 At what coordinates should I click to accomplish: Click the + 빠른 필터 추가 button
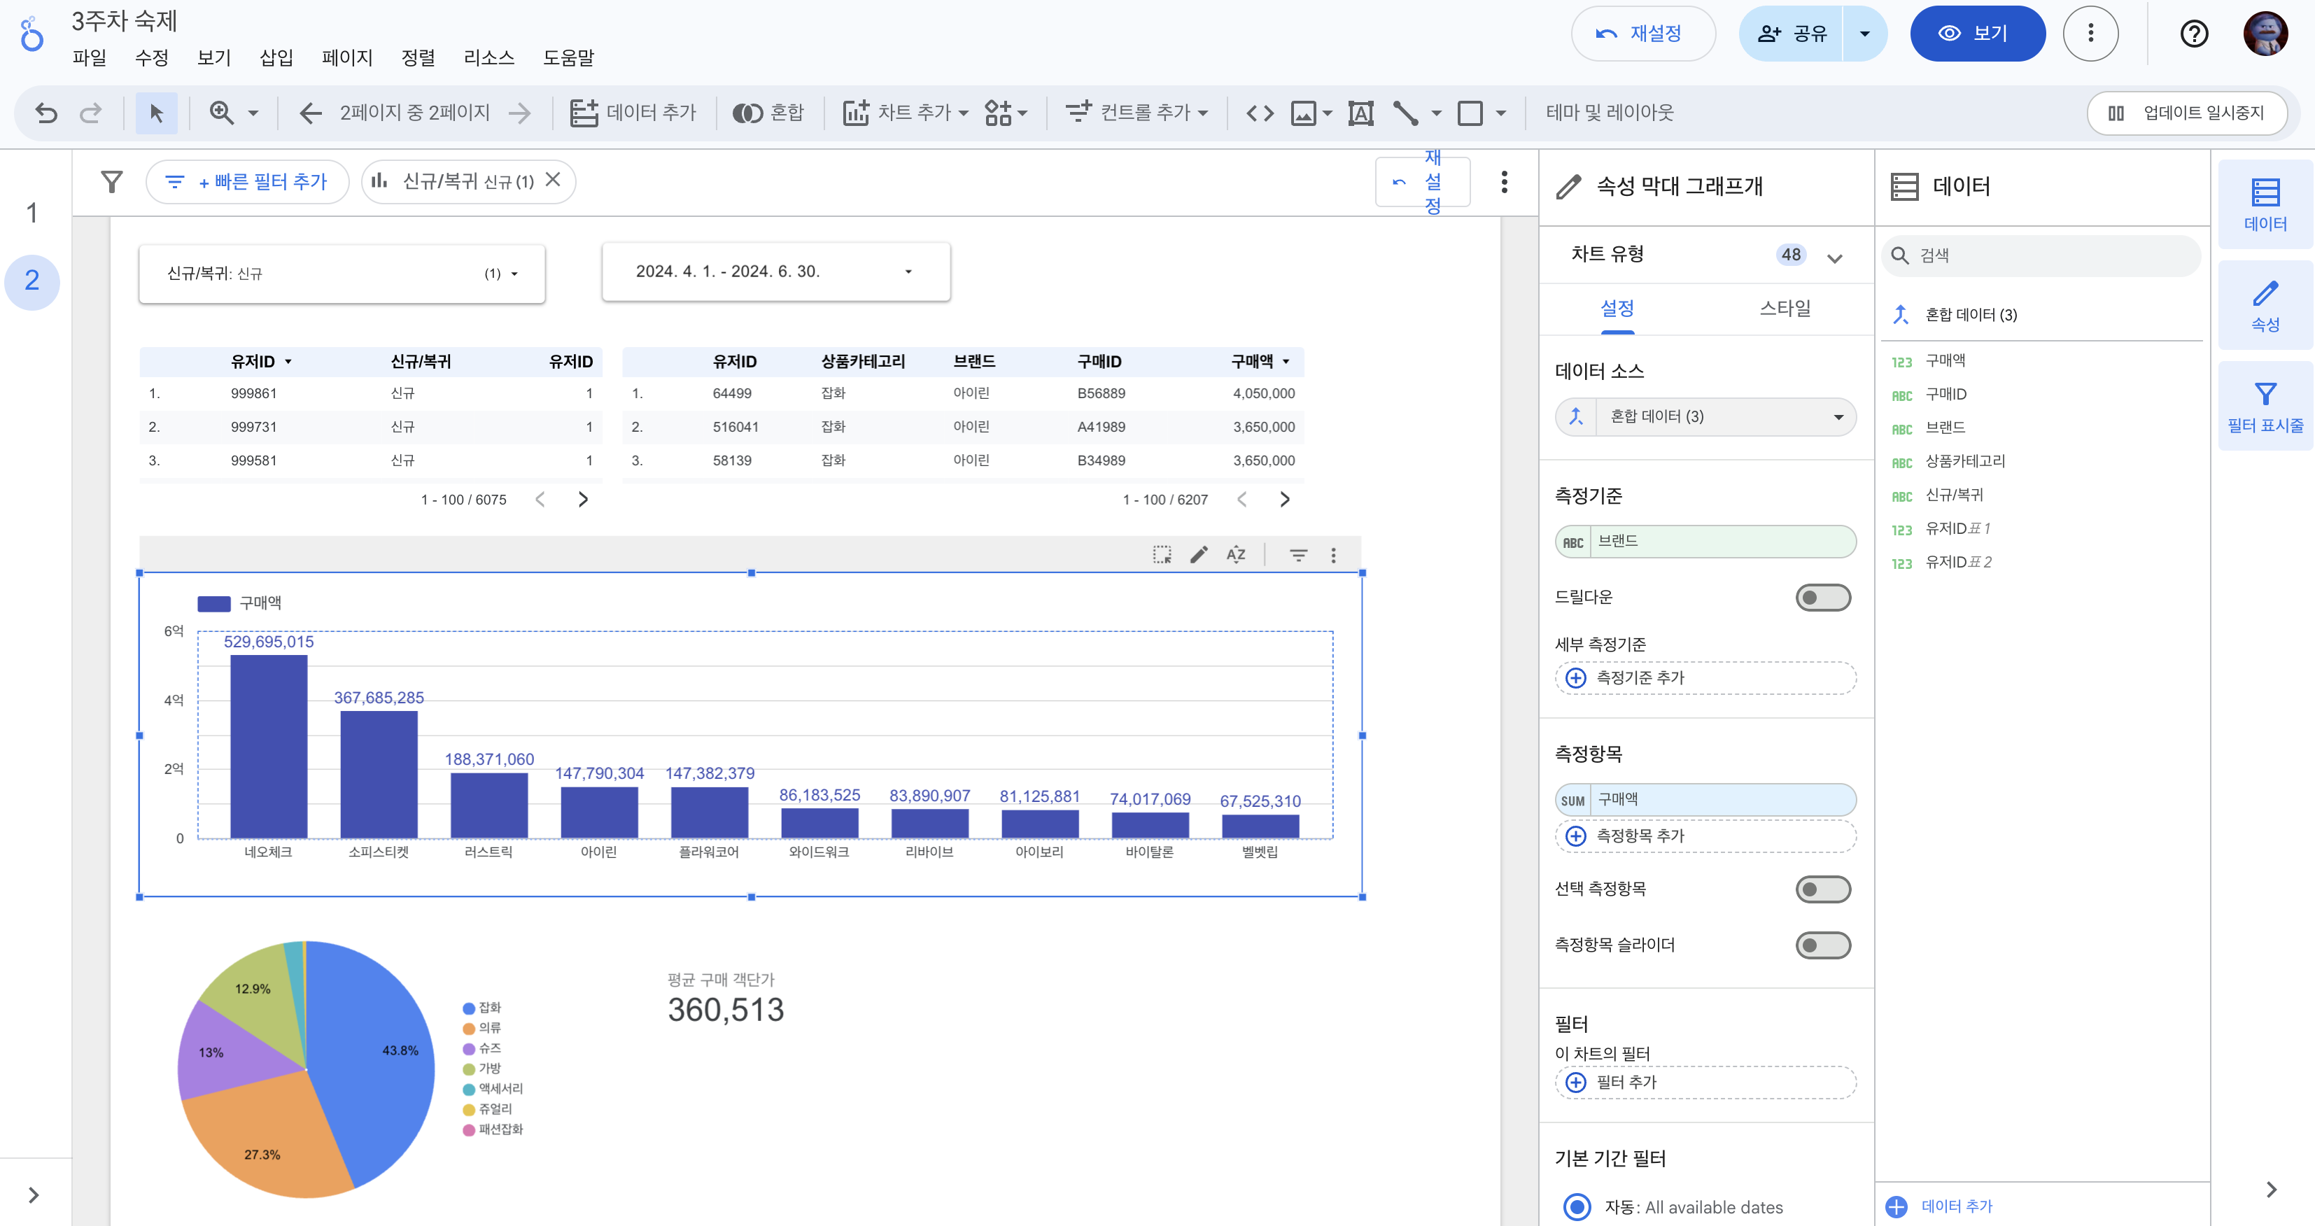(247, 183)
